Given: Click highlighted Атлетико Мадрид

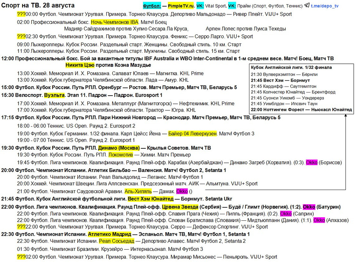Looking at the screenshot, I should pyautogui.click(x=110, y=234).
